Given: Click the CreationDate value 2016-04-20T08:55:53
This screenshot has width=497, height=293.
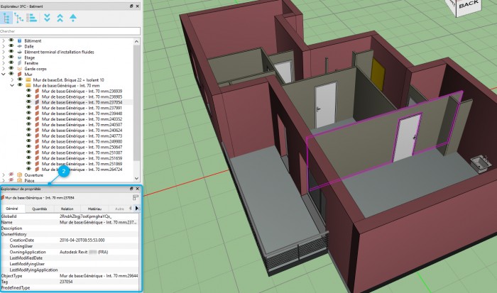Looking at the screenshot, I should [82, 240].
